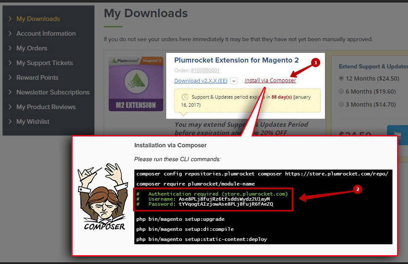Click the 88 day(s) expiry text

coord(282,97)
